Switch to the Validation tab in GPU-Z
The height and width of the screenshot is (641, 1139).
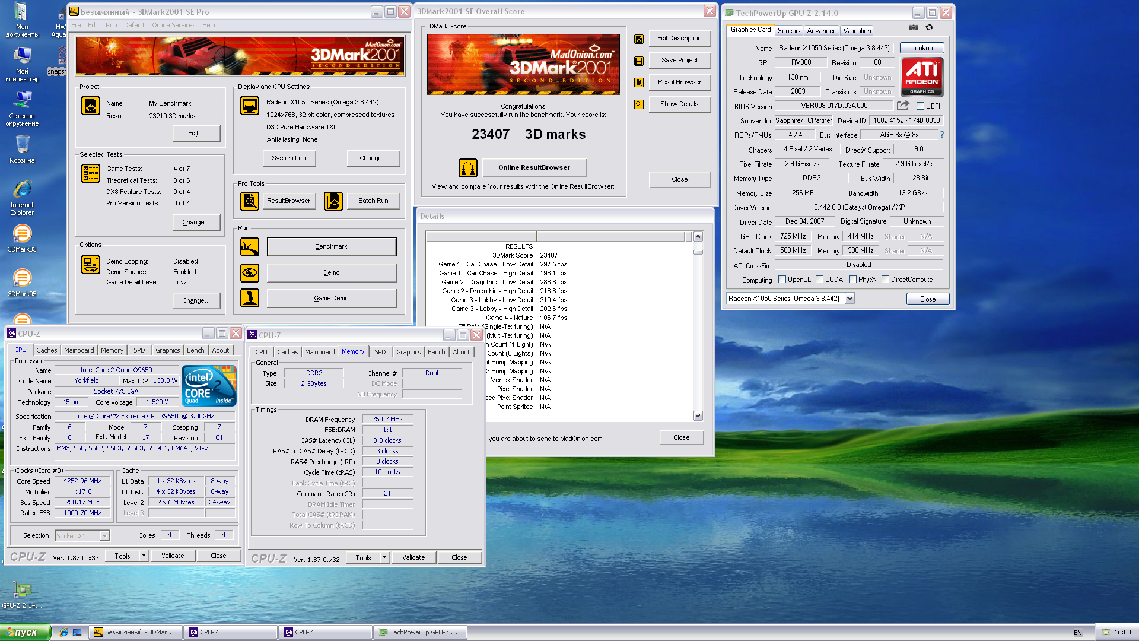tap(857, 31)
